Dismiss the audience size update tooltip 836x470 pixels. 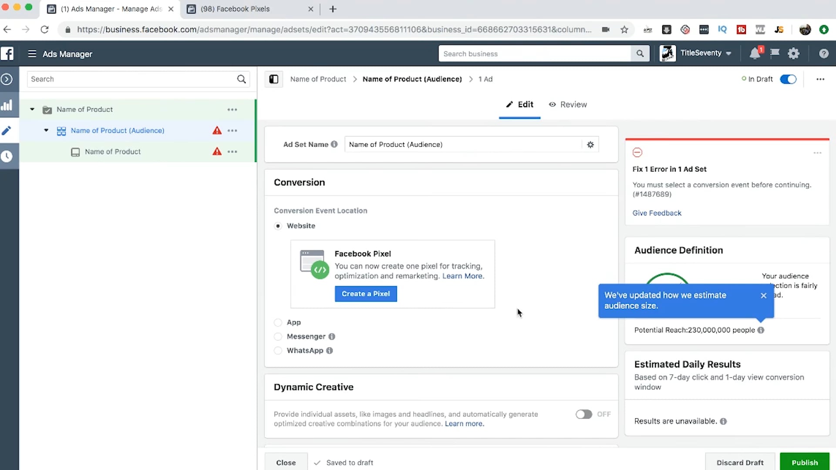(763, 295)
